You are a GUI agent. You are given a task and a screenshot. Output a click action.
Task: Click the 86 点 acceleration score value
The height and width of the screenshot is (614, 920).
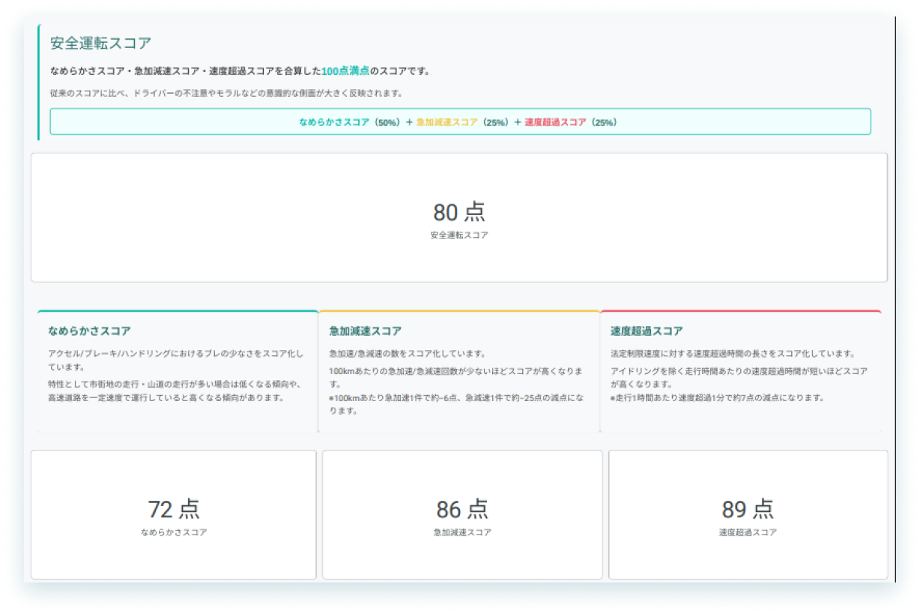tap(462, 510)
